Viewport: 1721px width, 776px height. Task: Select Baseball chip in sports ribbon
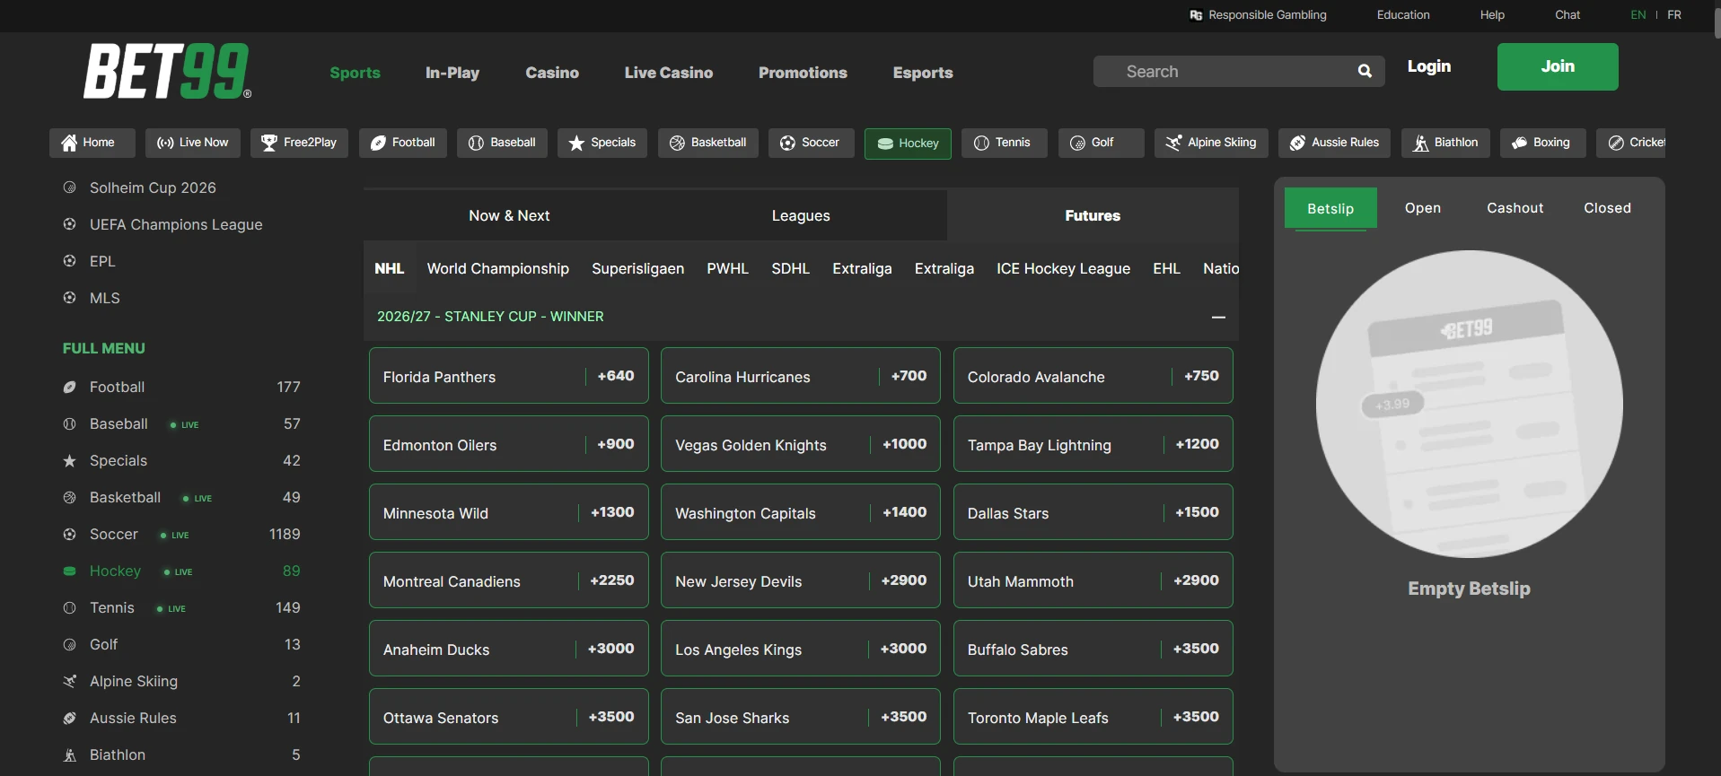[502, 143]
